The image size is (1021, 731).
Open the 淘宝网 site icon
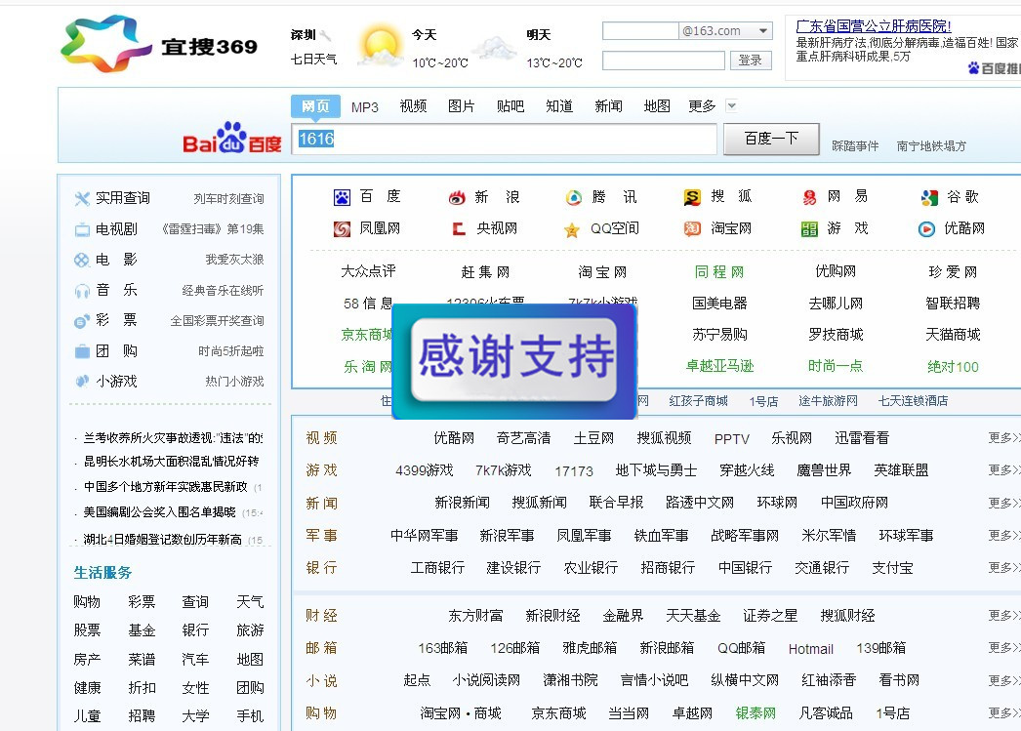click(x=692, y=228)
